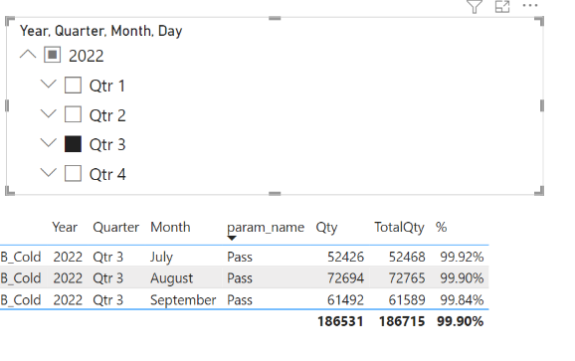Expand Qtr 2 in the slicer
Viewport: 575px width, 361px height.
(49, 114)
